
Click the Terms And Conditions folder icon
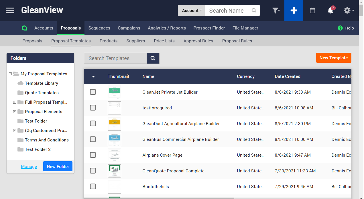tap(20, 140)
